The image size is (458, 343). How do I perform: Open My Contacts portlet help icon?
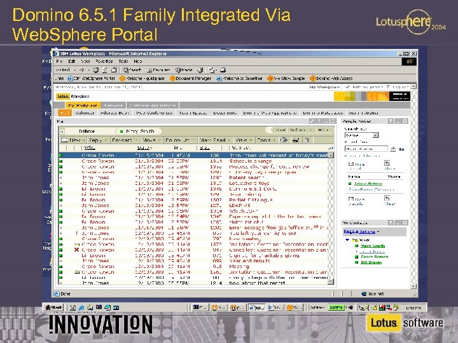pyautogui.click(x=390, y=222)
